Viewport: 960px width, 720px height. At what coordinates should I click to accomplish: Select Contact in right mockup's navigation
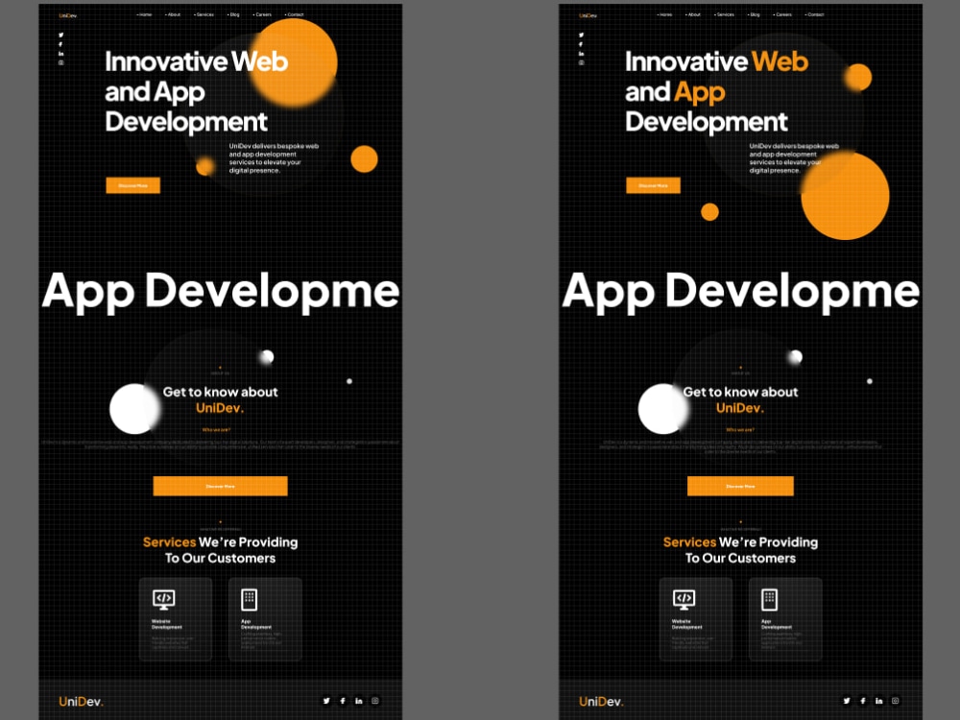(815, 14)
